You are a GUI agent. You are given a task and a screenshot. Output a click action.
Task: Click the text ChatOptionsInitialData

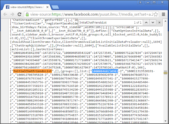[x=132, y=31]
